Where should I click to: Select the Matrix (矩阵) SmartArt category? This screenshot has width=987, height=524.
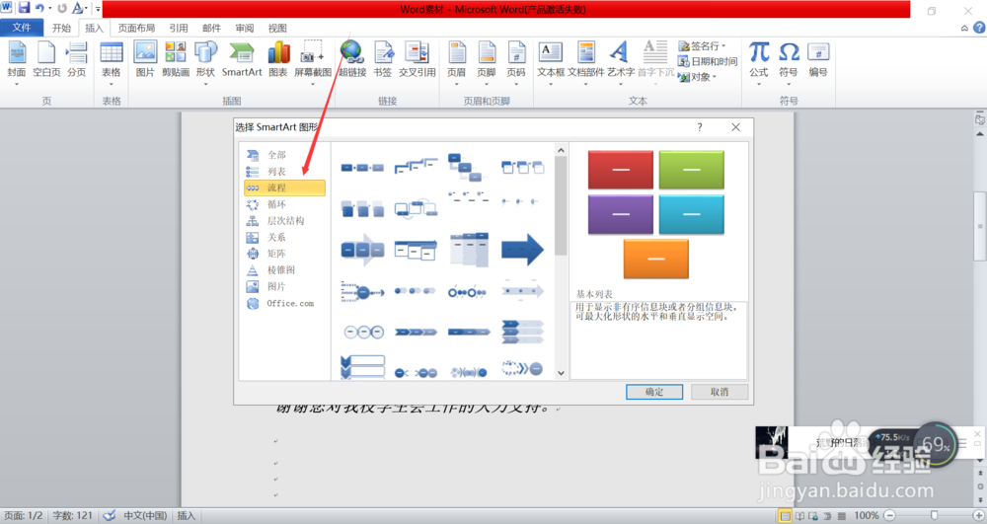tap(284, 254)
